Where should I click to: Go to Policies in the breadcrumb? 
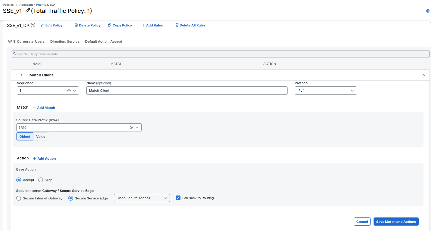[x=8, y=5]
